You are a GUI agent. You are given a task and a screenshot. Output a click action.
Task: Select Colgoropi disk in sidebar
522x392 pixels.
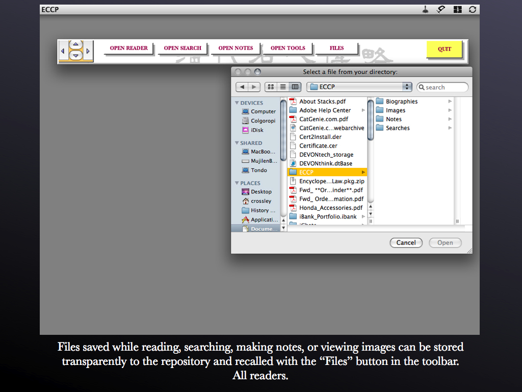pos(258,120)
